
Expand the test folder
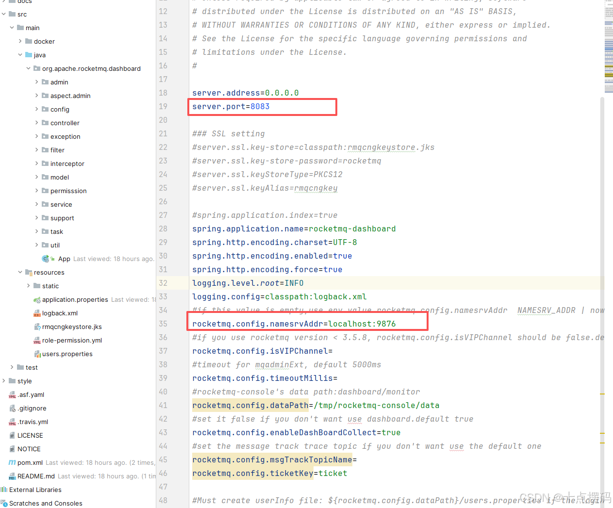coord(12,367)
